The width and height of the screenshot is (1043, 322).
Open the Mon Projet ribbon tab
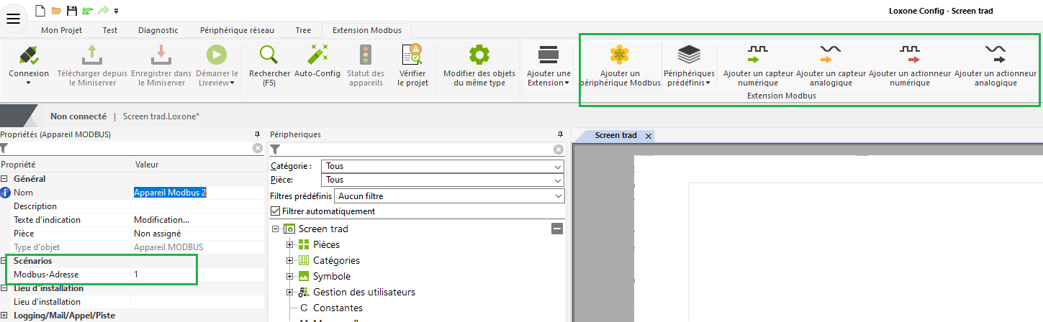[61, 30]
